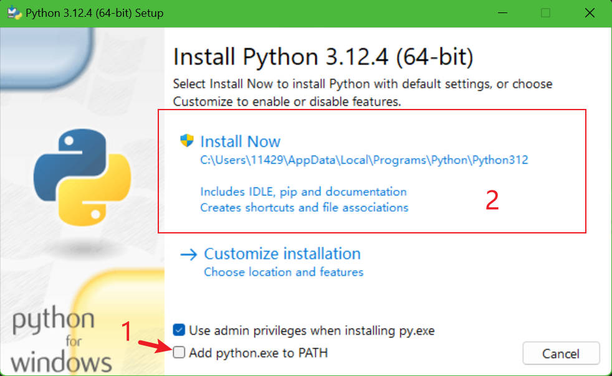The image size is (612, 376).
Task: Close the Python Setup window
Action: coord(590,13)
